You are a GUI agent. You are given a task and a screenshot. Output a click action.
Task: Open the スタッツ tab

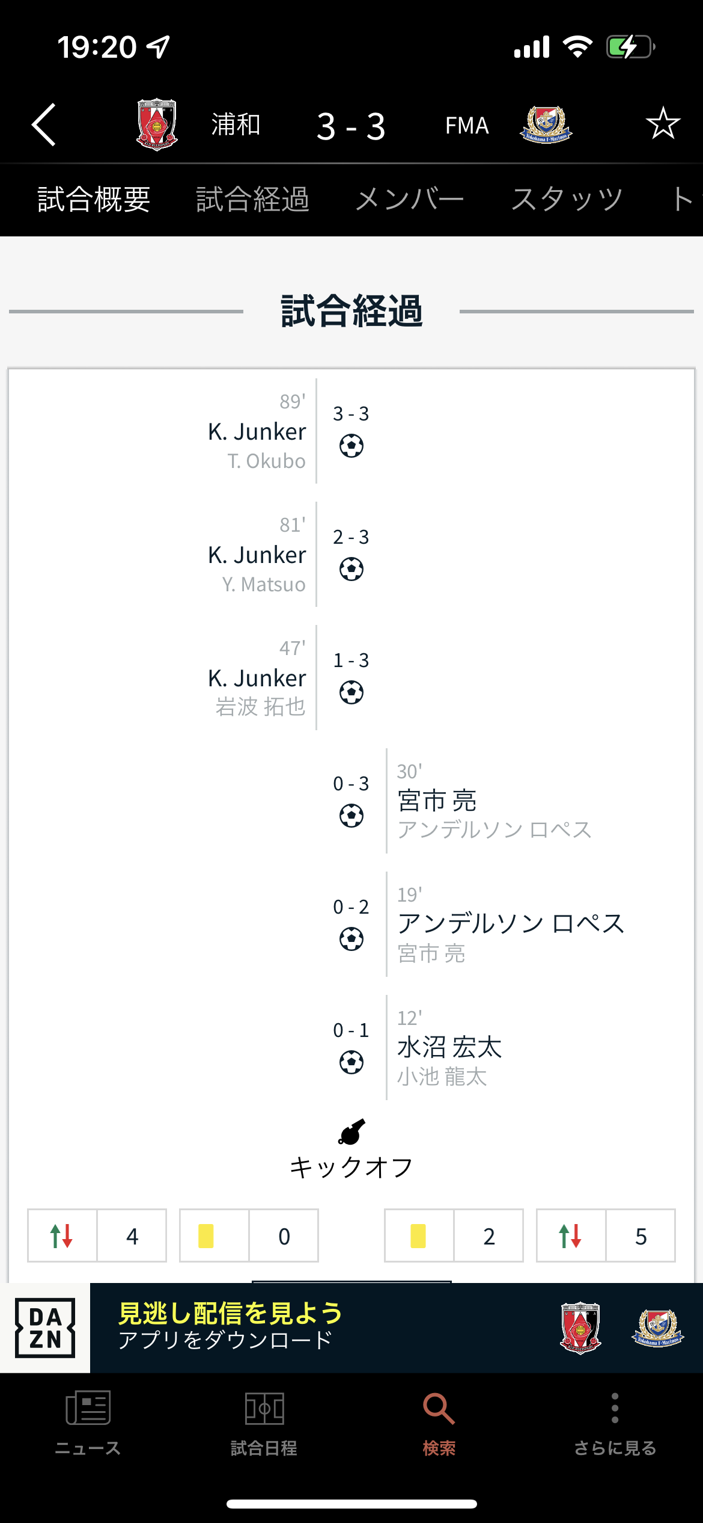[x=567, y=200]
